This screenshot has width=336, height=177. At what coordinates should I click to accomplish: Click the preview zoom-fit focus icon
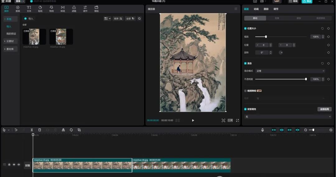pyautogui.click(x=223, y=120)
